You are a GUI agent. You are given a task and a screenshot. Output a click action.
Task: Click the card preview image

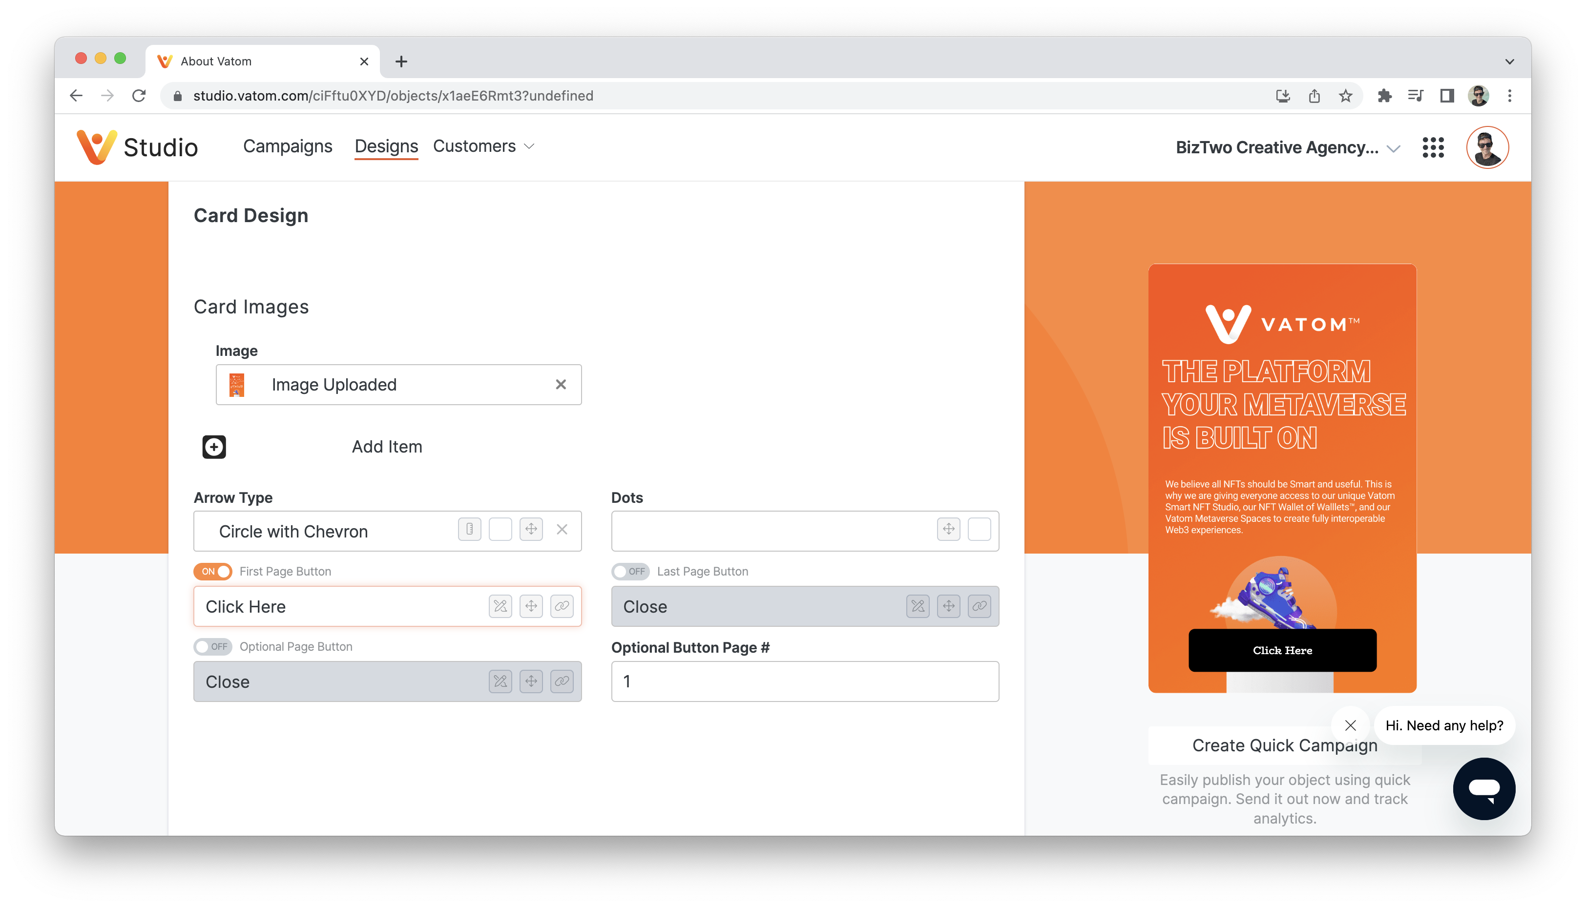coord(1282,478)
